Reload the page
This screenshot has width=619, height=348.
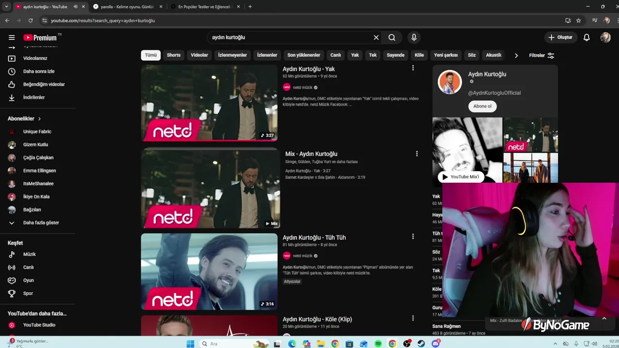tap(30, 20)
